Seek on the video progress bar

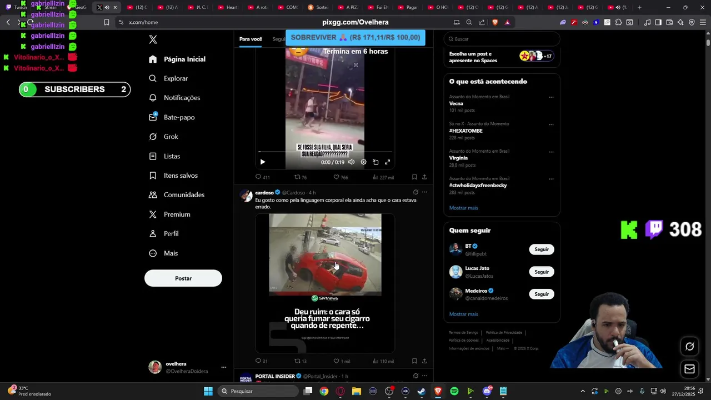(325, 152)
